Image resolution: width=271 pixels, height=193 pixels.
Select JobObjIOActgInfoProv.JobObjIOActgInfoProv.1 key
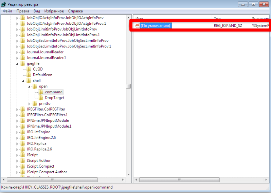pyautogui.click(x=66, y=23)
